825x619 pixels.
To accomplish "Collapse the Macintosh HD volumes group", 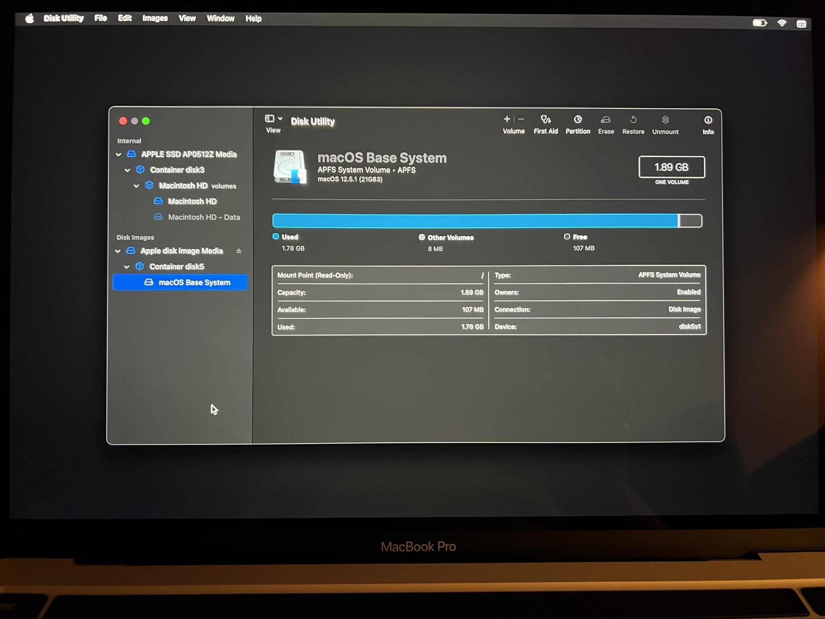I will pos(137,186).
